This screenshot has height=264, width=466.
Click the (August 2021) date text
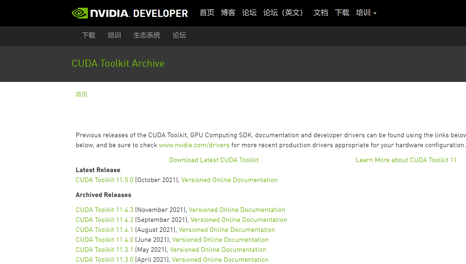click(156, 230)
